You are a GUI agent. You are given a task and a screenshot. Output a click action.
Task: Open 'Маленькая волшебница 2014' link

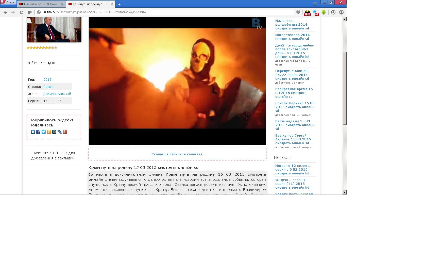(x=292, y=25)
